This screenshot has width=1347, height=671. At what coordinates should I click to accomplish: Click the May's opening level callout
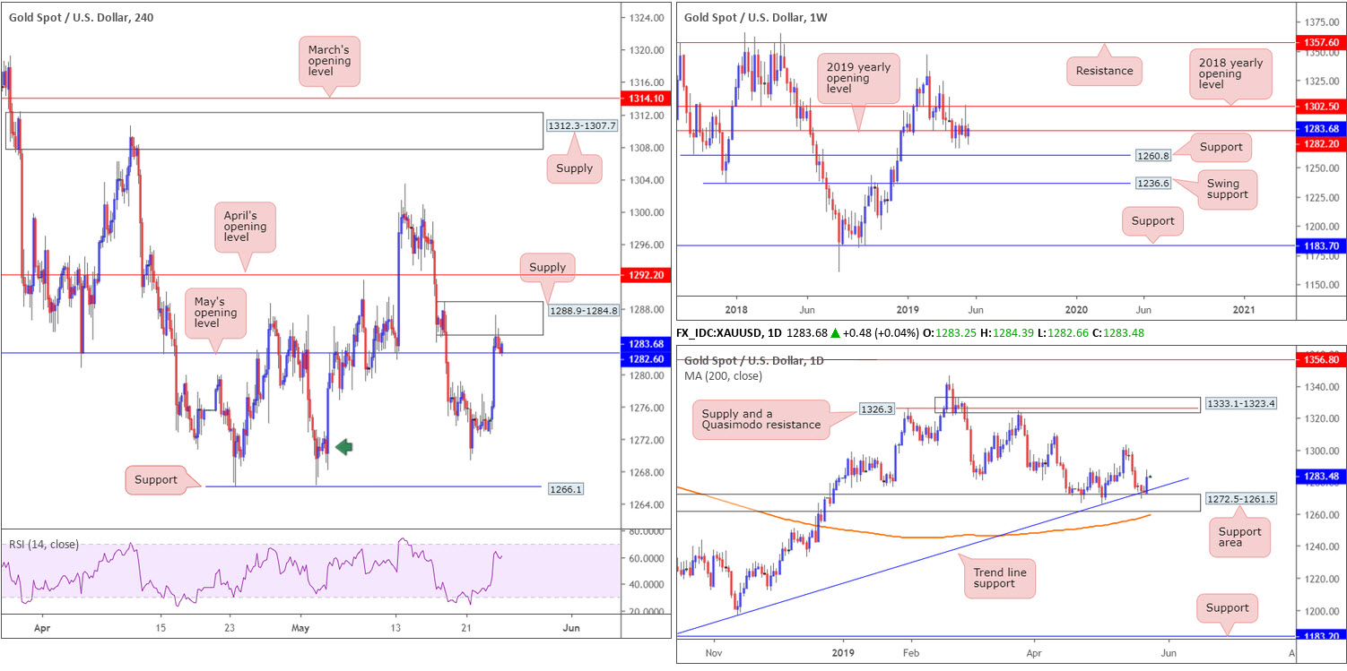click(x=214, y=313)
